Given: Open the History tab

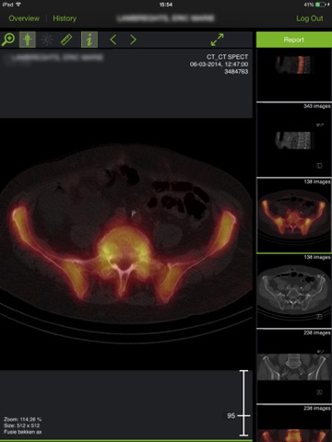Looking at the screenshot, I should click(65, 18).
